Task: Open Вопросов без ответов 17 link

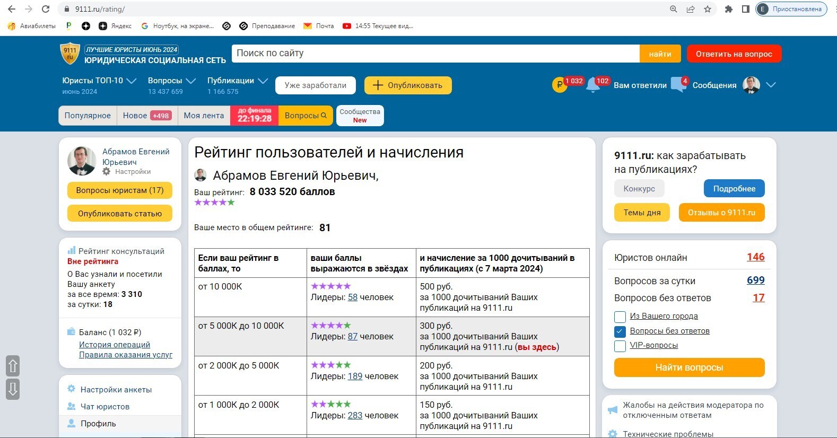Action: click(x=758, y=298)
